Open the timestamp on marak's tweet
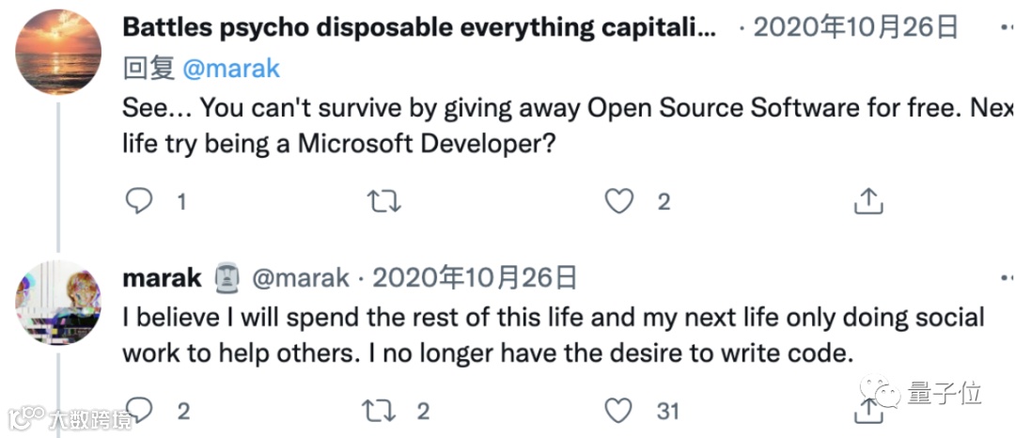1015x438 pixels. [474, 277]
